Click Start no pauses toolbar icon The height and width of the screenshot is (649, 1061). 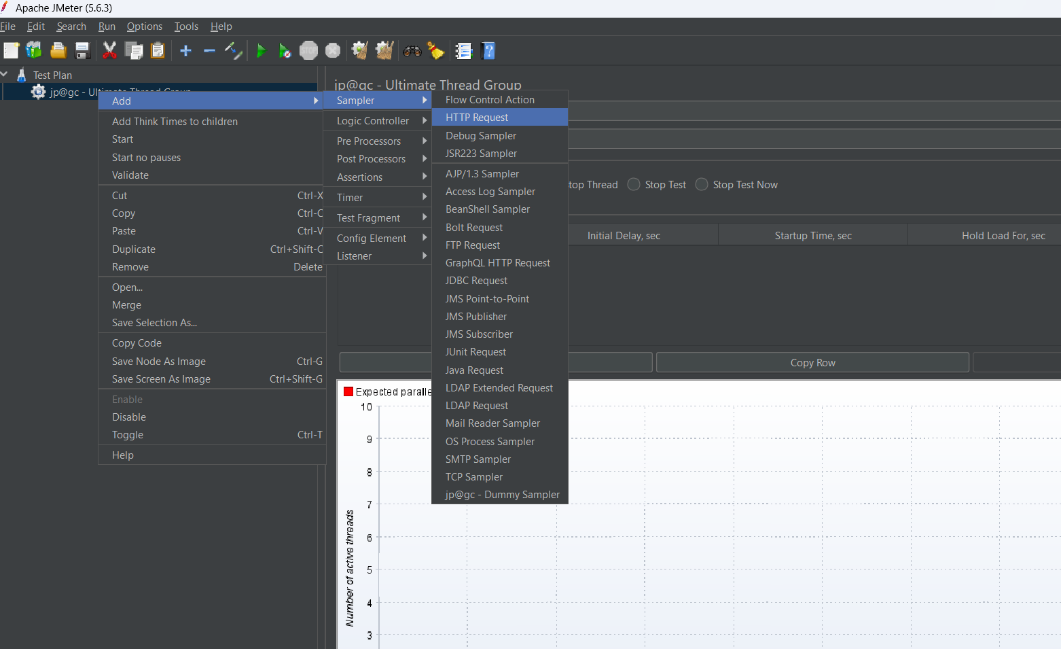[x=285, y=50]
